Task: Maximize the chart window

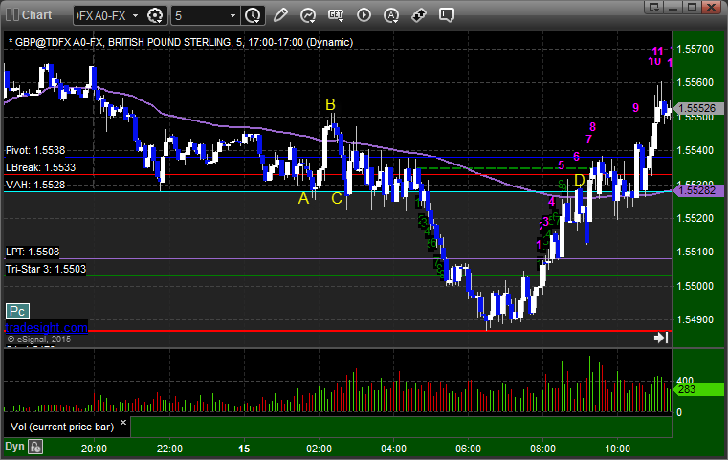Action: click(x=693, y=7)
